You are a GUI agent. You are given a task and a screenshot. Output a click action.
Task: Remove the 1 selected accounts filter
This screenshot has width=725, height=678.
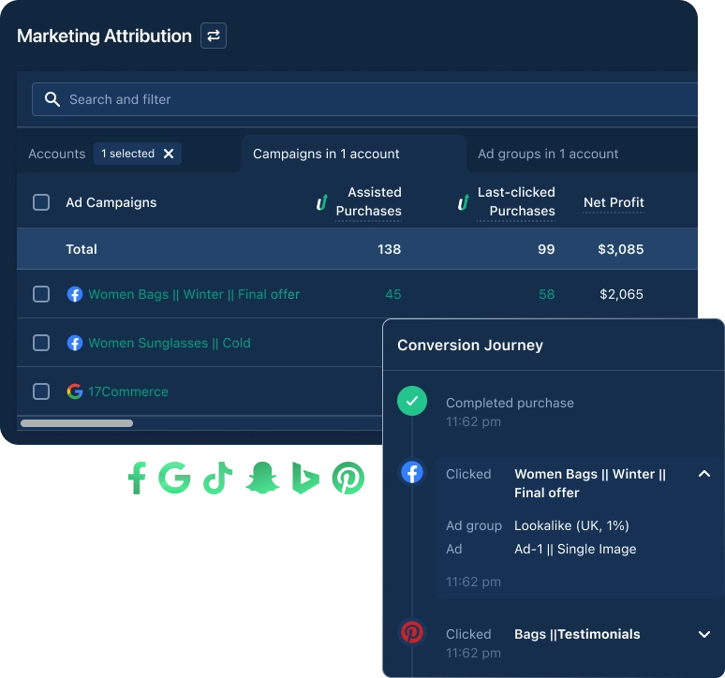[169, 154]
